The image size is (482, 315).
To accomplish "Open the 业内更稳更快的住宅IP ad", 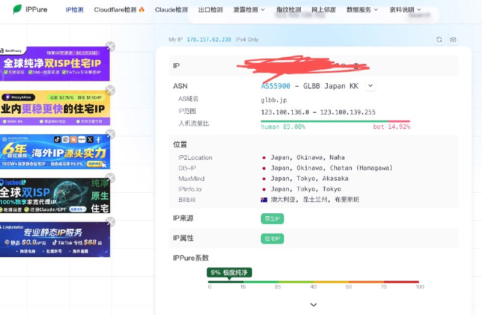I will coord(55,108).
